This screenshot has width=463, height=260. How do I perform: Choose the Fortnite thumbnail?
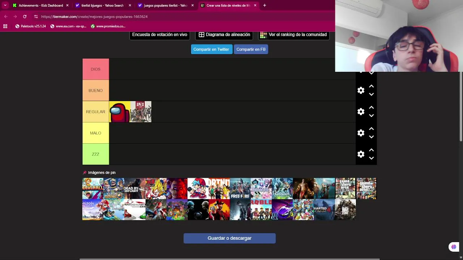pyautogui.click(x=219, y=188)
